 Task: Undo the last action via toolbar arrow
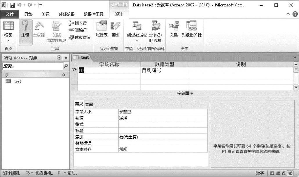coord(19,5)
